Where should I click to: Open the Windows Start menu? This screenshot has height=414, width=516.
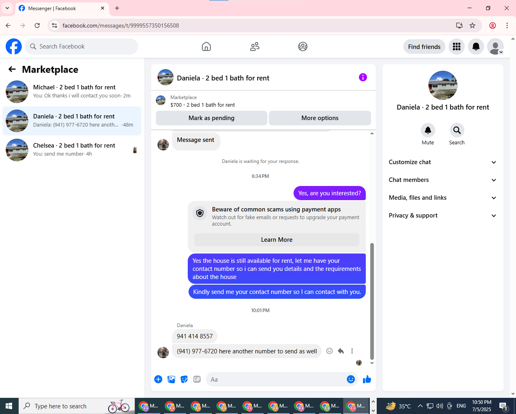click(9, 406)
